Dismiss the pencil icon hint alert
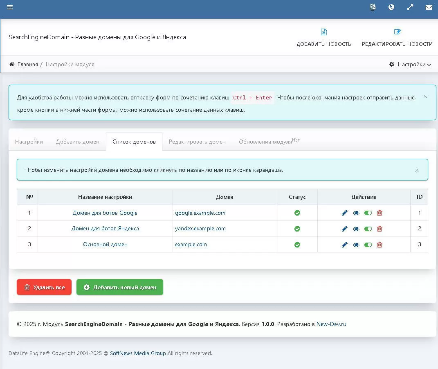Screen dimensions: 438x369 coord(417,171)
